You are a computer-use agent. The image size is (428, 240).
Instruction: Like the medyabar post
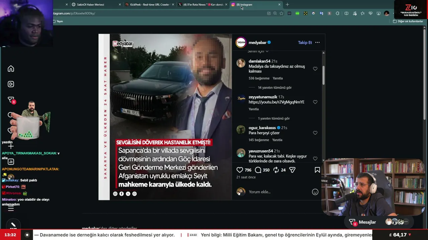click(x=240, y=170)
